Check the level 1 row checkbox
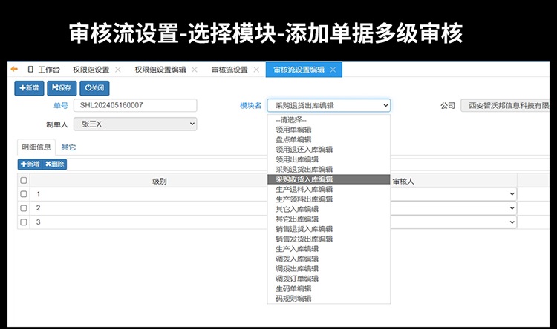The width and height of the screenshot is (557, 329). tap(24, 194)
